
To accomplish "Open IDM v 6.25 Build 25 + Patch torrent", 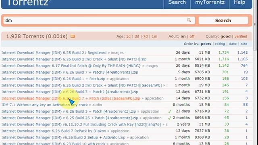I will coord(70,118).
